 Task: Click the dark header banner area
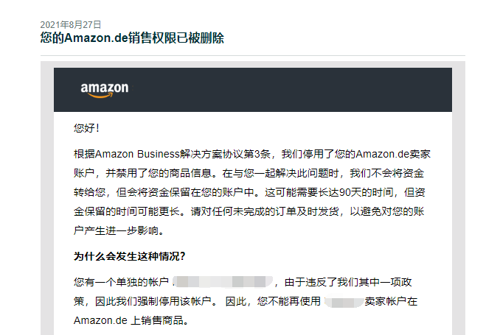[253, 90]
